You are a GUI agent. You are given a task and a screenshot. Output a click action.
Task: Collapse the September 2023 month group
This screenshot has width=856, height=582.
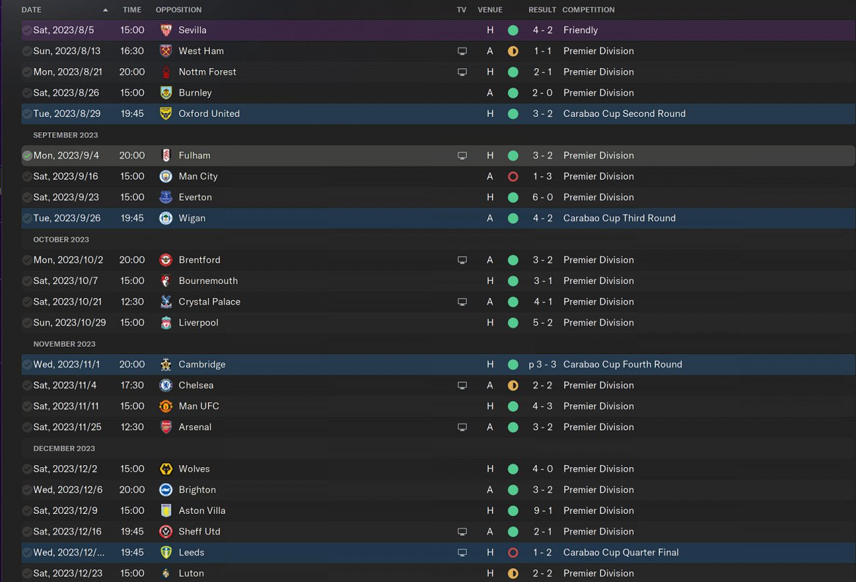66,135
